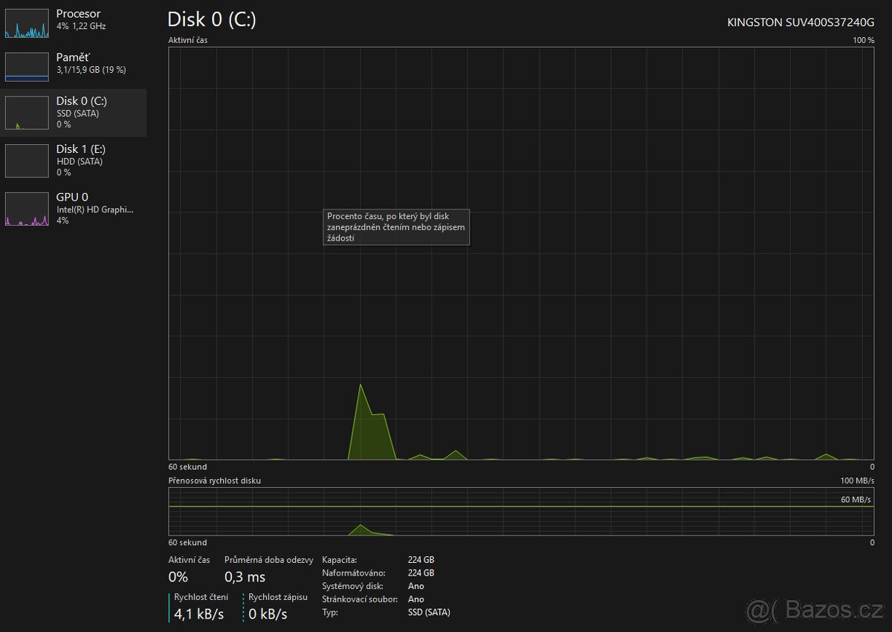Click the Stránkovací soubor Ano value
The image size is (892, 632).
[x=416, y=599]
